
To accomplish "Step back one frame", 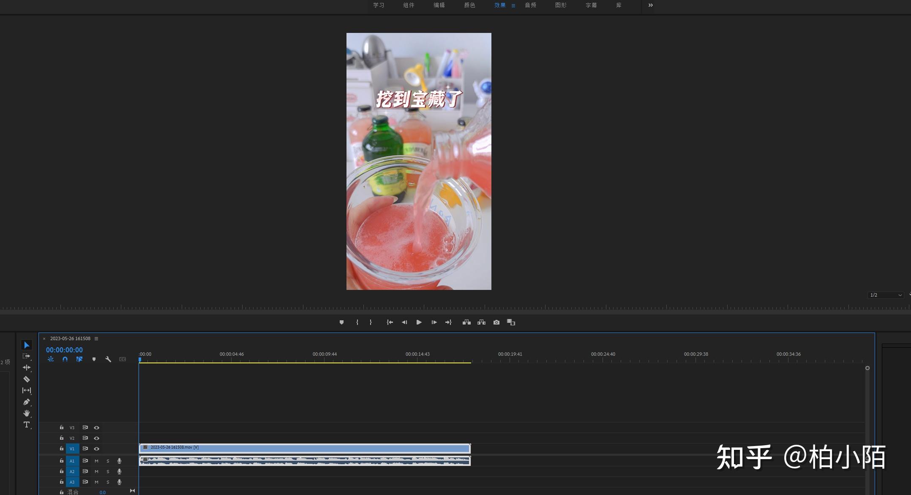I will pyautogui.click(x=404, y=322).
